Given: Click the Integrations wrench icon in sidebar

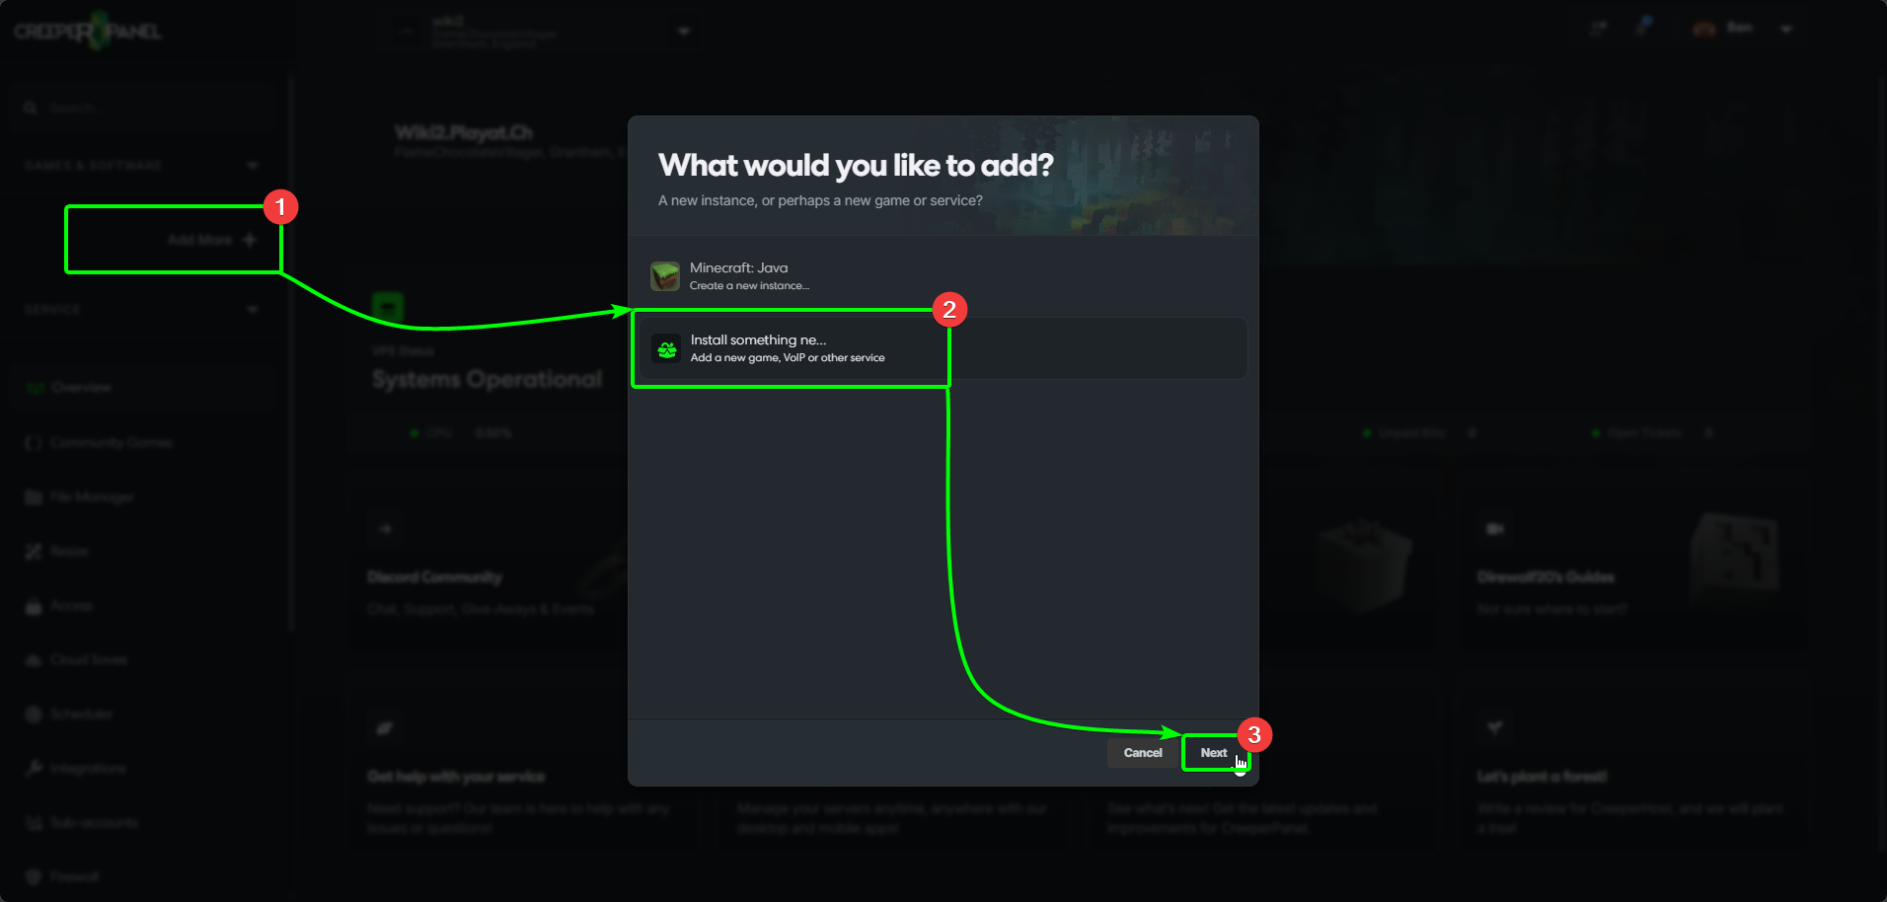Looking at the screenshot, I should point(34,768).
